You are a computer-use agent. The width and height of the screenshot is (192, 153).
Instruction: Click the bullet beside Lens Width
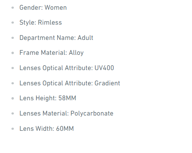pyautogui.click(x=12, y=129)
